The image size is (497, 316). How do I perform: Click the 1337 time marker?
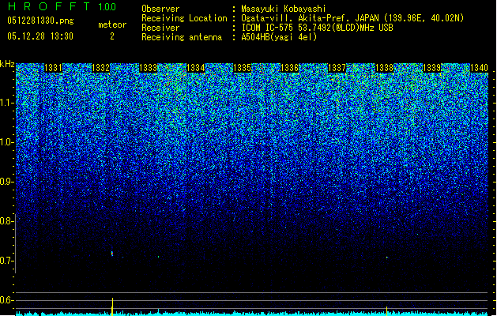coord(337,68)
